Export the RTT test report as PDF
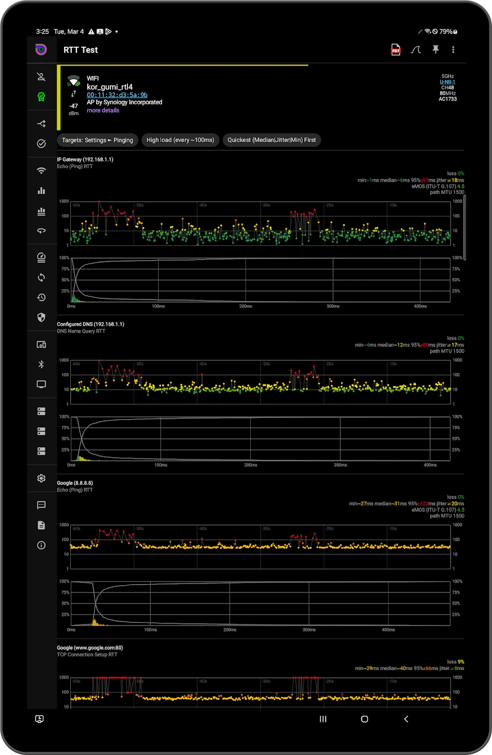Screen dimensions: 492x755 [396, 50]
